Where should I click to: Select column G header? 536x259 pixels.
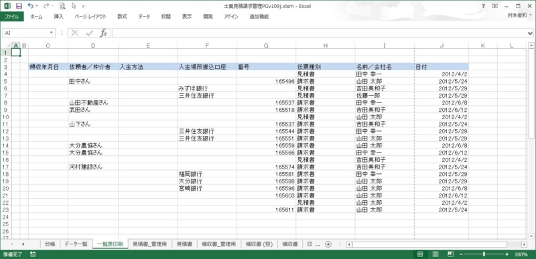tap(266, 46)
